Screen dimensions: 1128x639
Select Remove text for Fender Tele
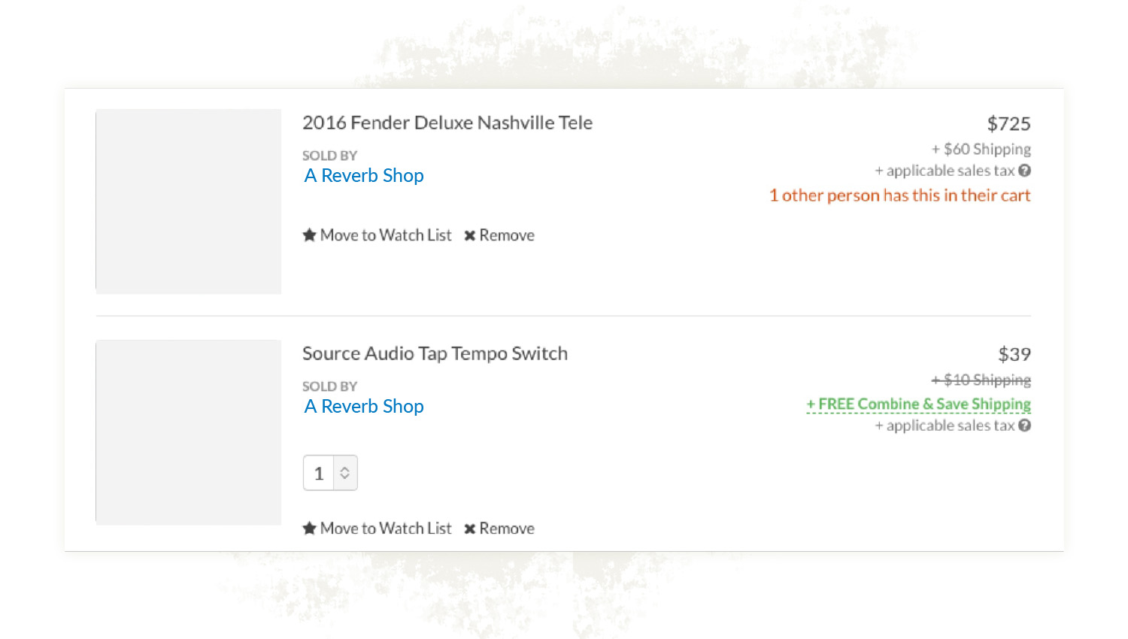507,235
